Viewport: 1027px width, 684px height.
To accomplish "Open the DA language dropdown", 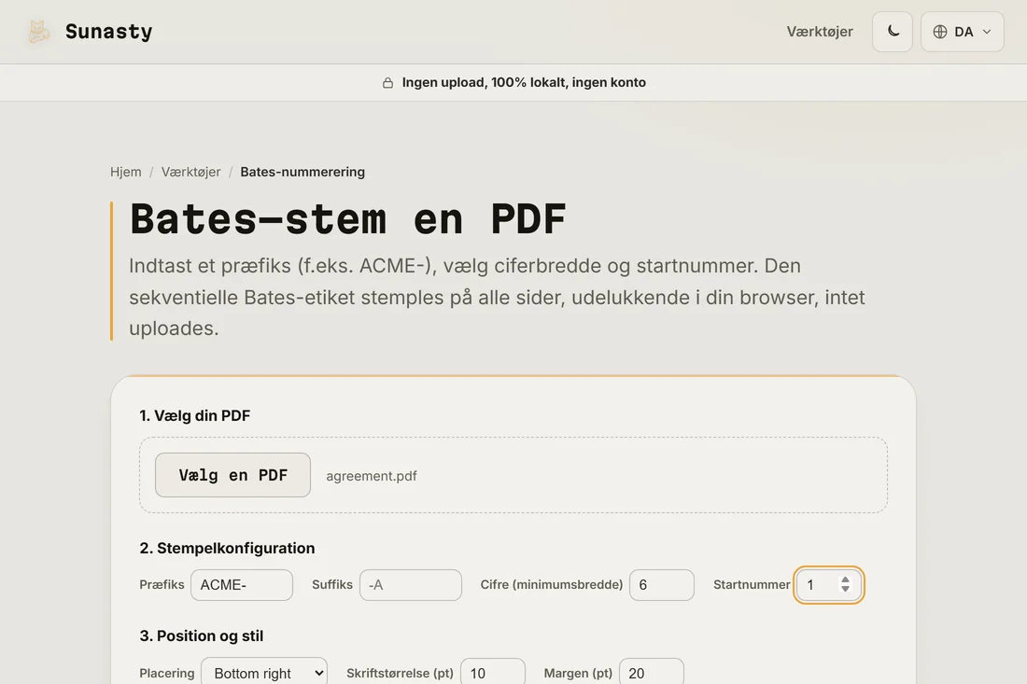I will click(x=963, y=32).
